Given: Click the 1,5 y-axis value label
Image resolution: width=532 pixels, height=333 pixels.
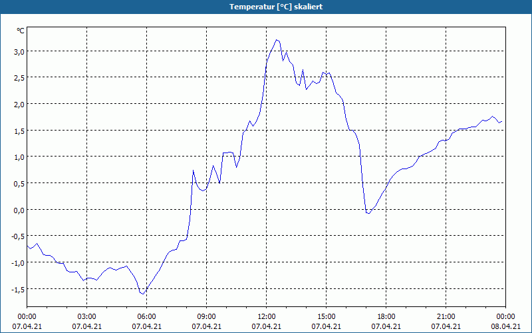Looking at the screenshot, I should pos(19,131).
